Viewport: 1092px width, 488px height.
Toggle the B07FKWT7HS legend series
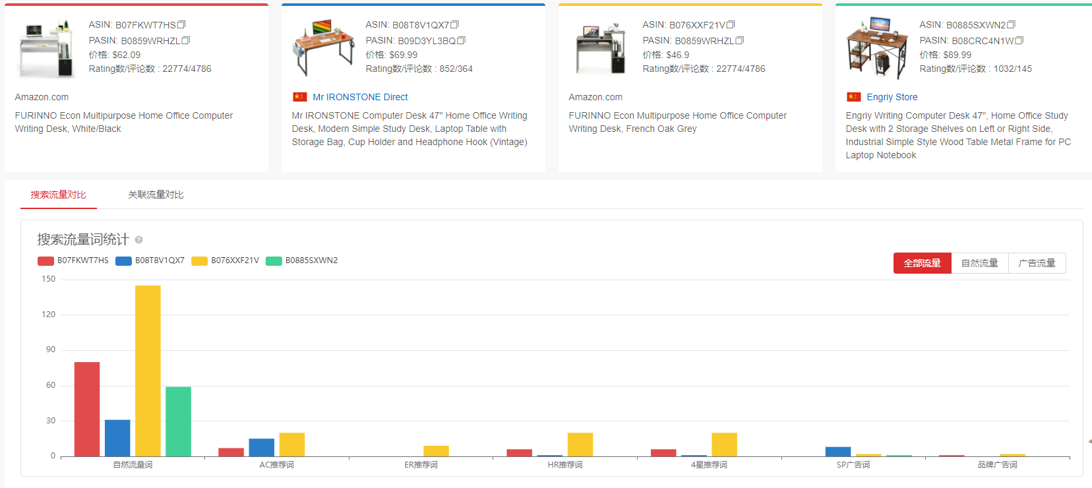73,260
